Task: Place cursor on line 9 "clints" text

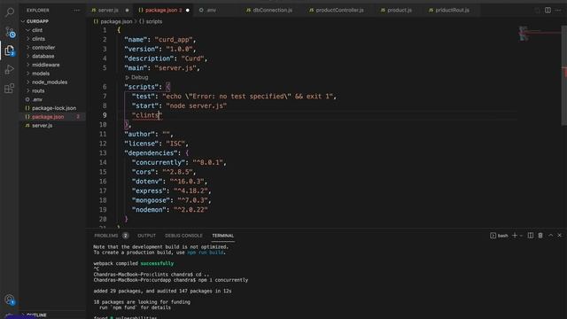Action: coord(147,115)
